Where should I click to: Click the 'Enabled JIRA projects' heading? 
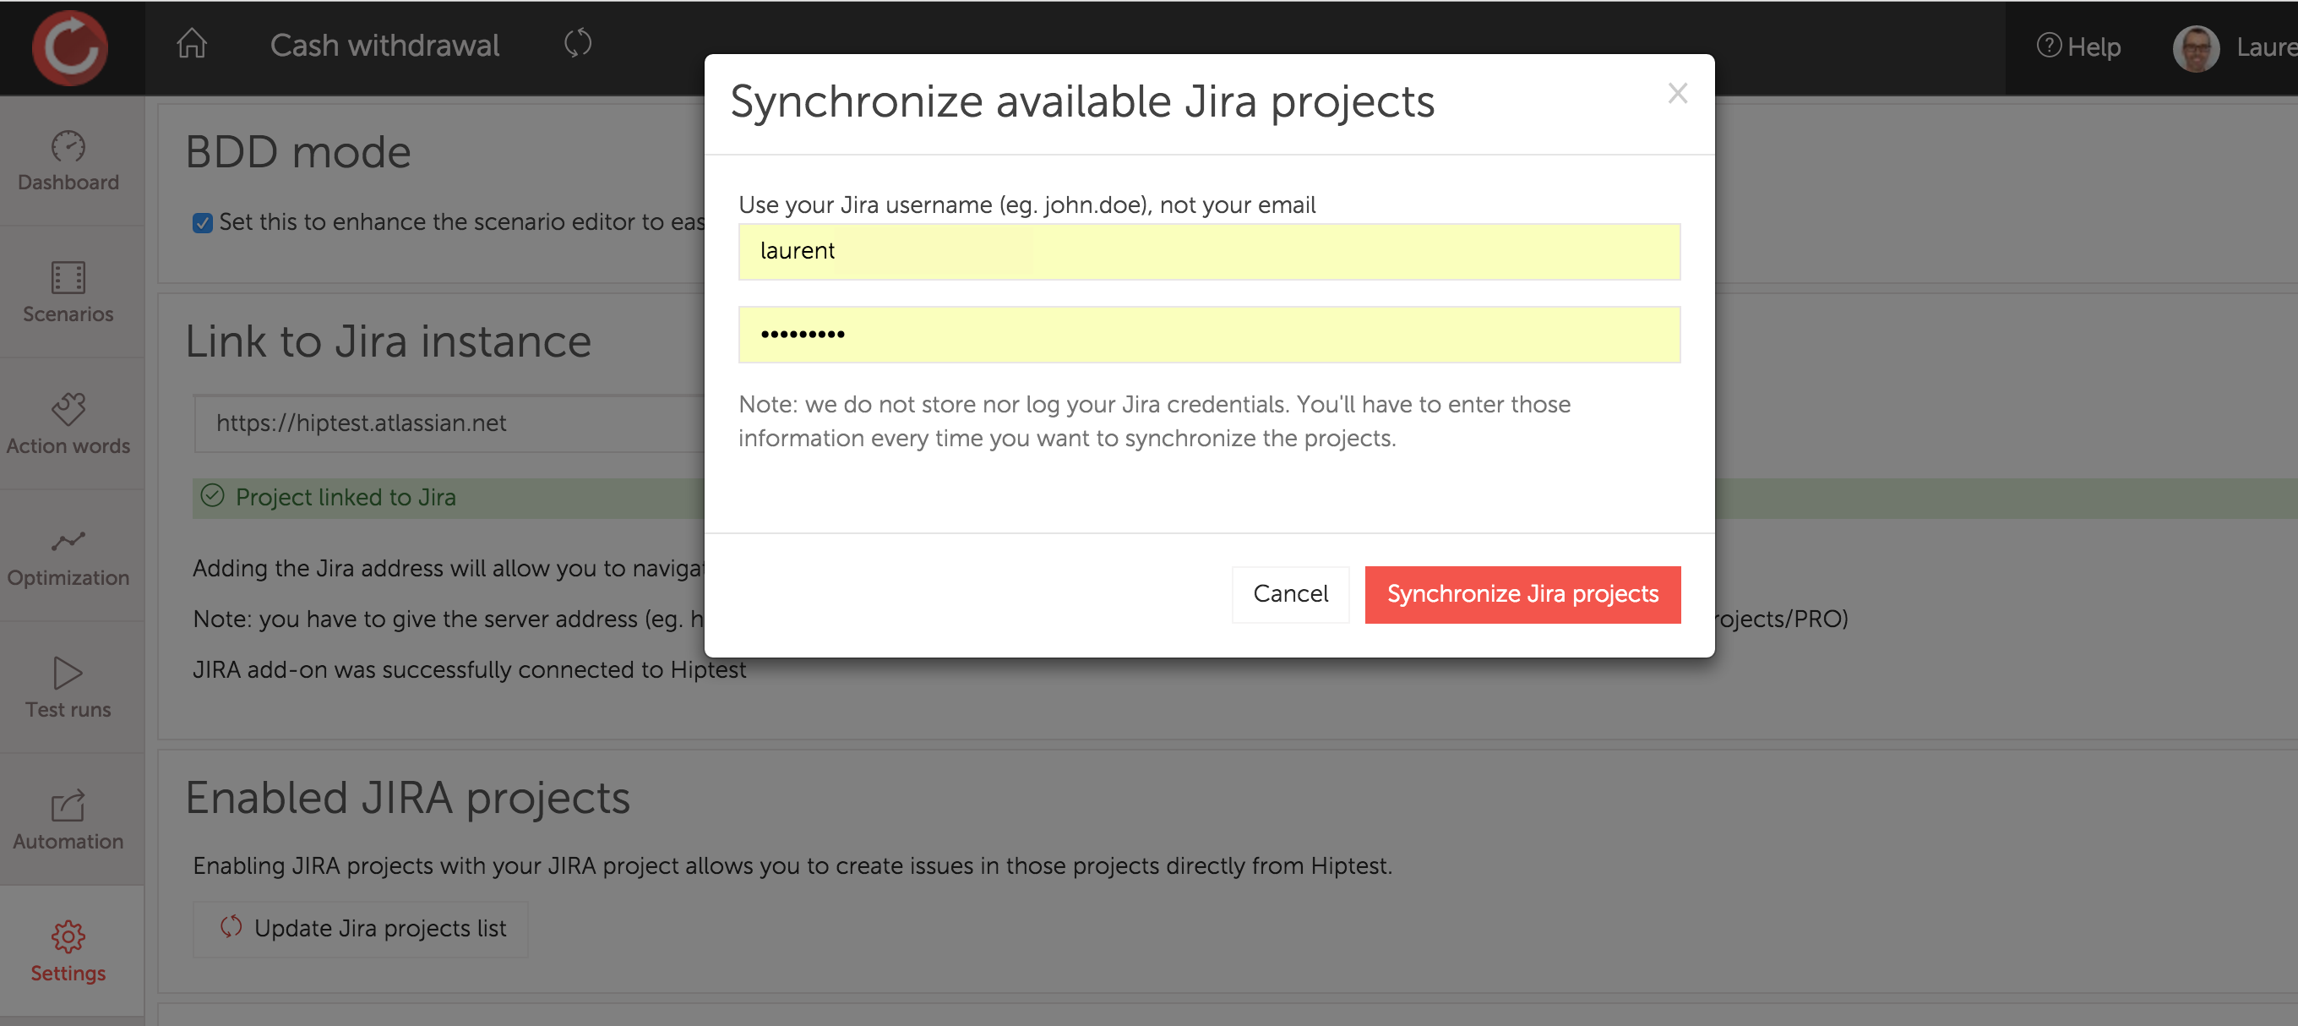(x=408, y=798)
